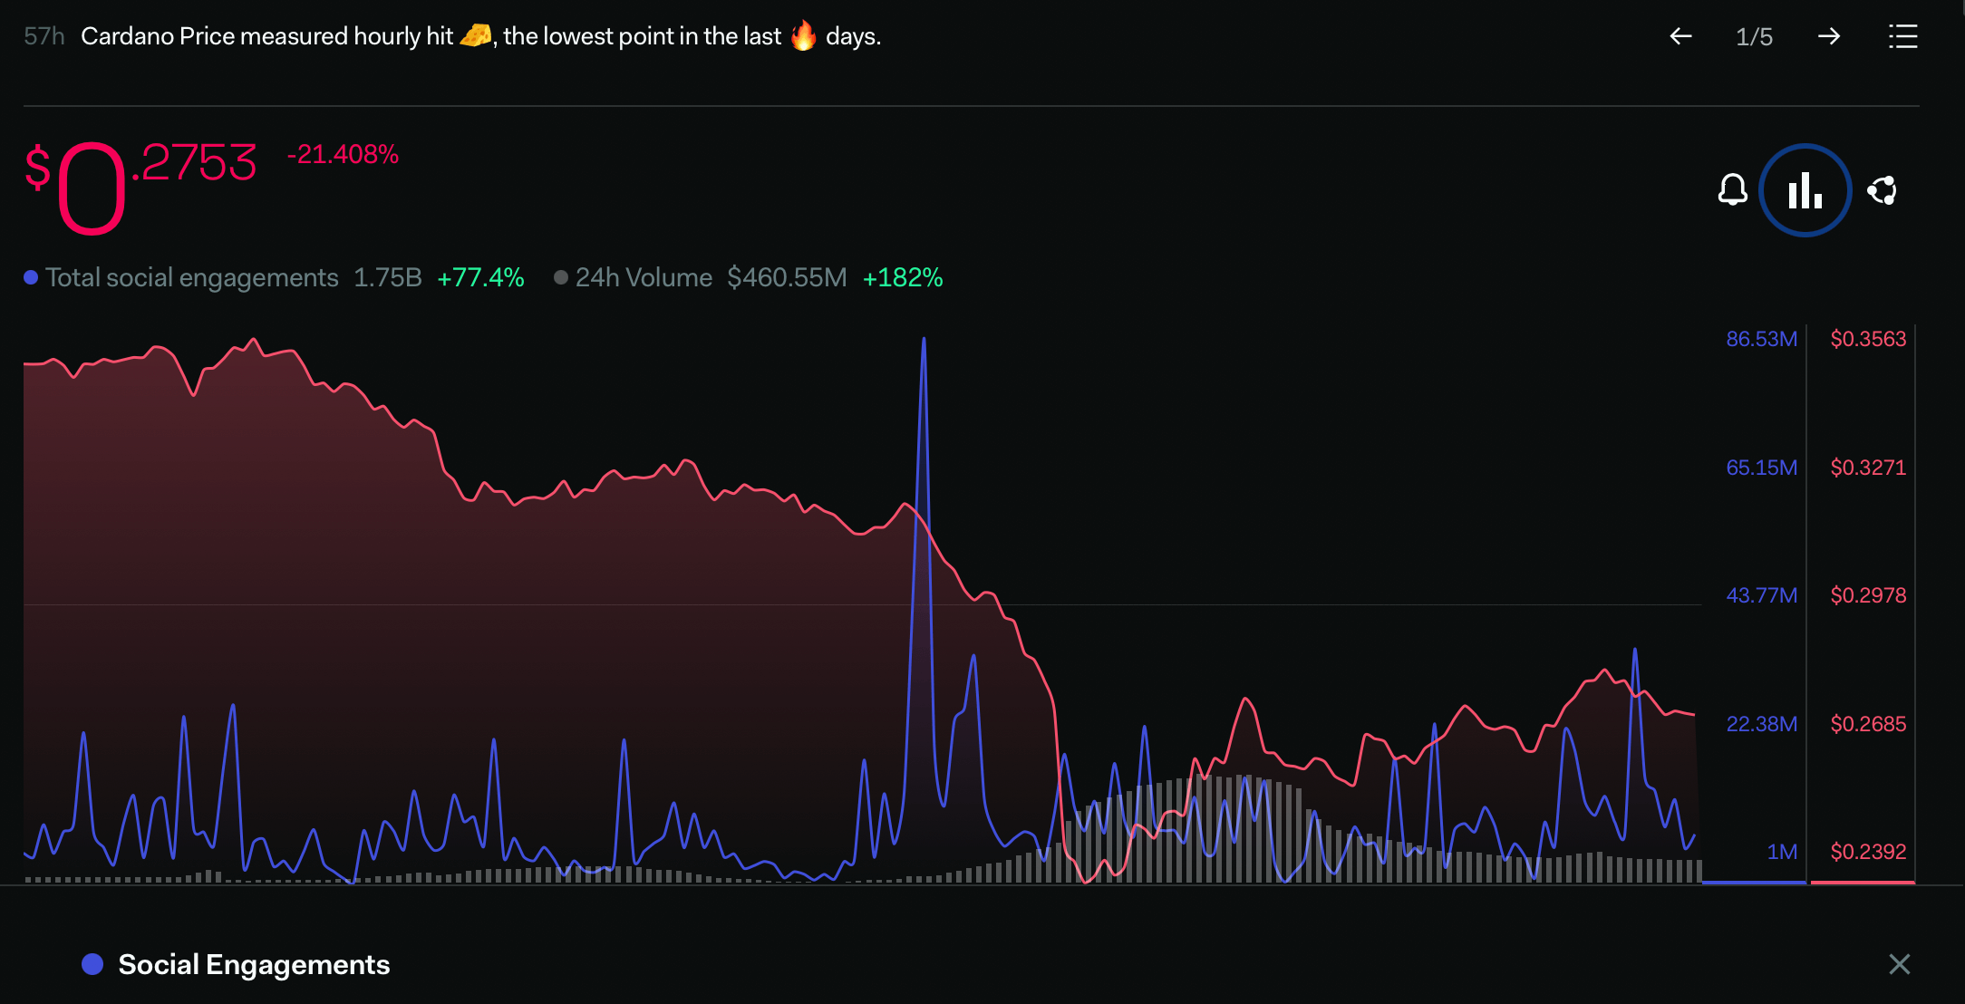
Task: Toggle the 24h Volume series
Action: click(644, 277)
